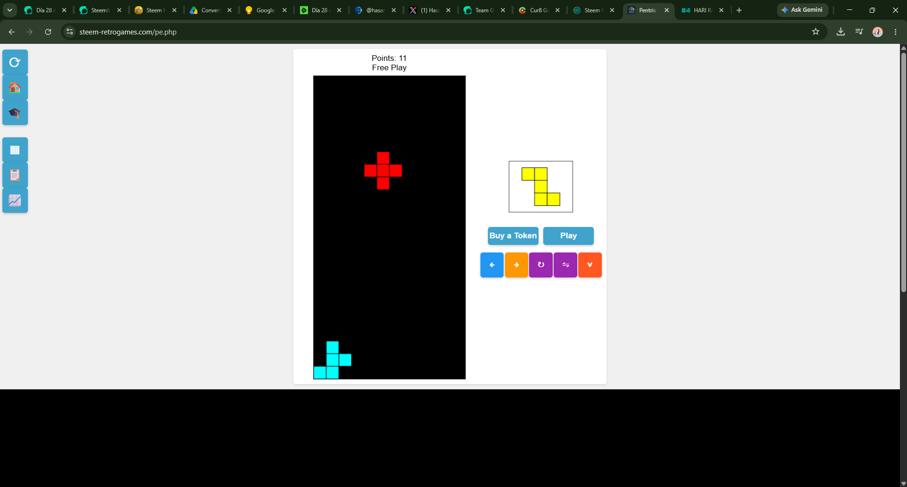Click the Points: 11 score text
The image size is (907, 487).
(389, 58)
